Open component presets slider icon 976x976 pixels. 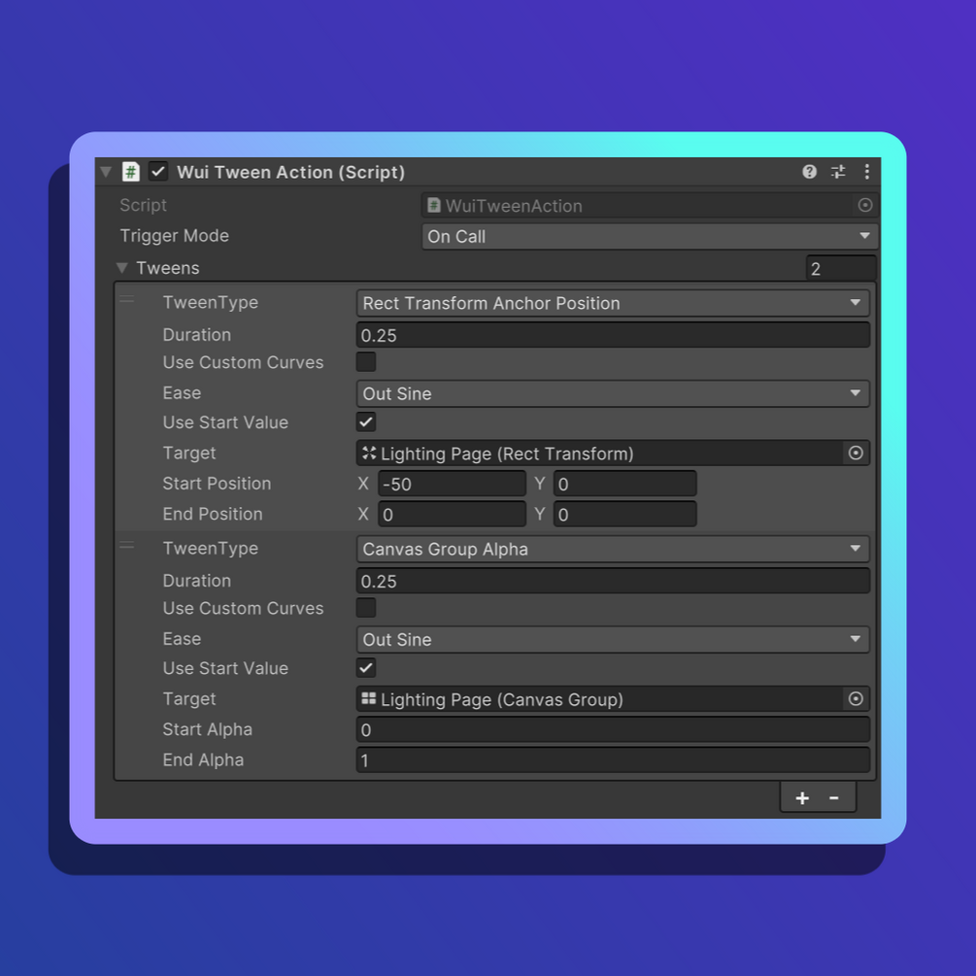coord(838,172)
